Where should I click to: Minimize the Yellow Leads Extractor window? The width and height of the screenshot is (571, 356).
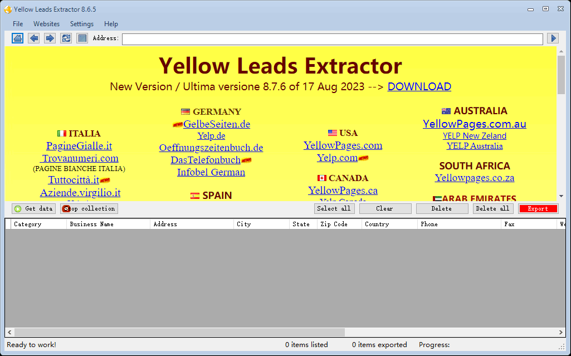[x=530, y=9]
